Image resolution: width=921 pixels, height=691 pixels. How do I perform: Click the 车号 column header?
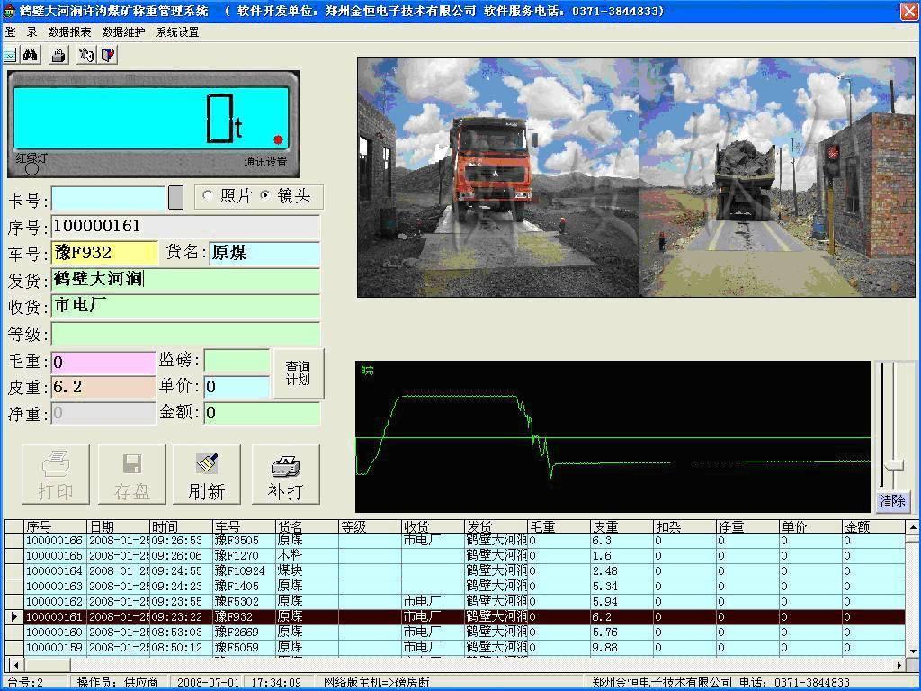(x=244, y=526)
